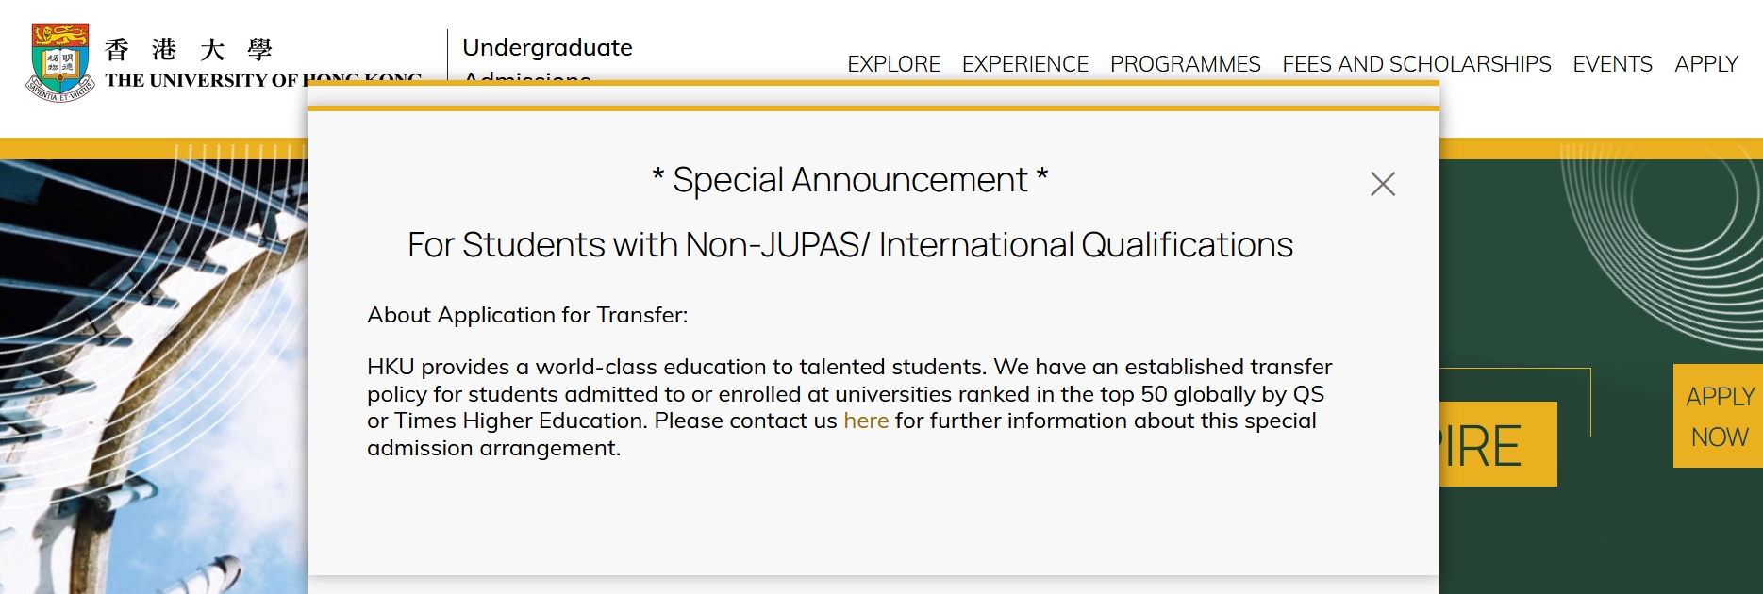Click 'The University of Hong Kong' name text
The width and height of the screenshot is (1763, 594).
pyautogui.click(x=203, y=80)
